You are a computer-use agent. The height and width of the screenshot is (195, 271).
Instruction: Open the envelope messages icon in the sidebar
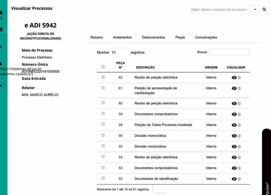coord(1,30)
